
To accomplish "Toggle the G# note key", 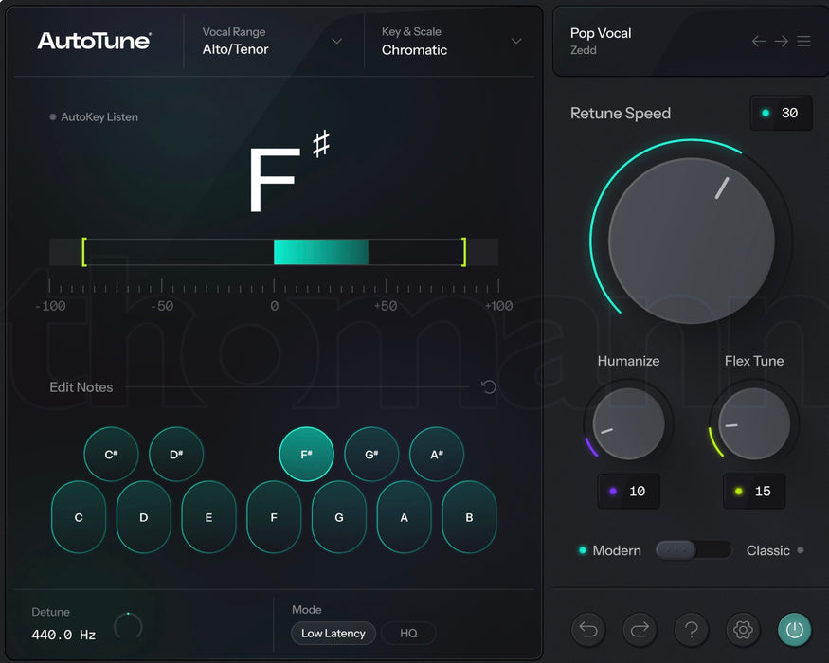I will point(371,455).
